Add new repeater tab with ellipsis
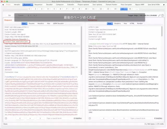This screenshot has height=129, width=167. pos(137,9)
